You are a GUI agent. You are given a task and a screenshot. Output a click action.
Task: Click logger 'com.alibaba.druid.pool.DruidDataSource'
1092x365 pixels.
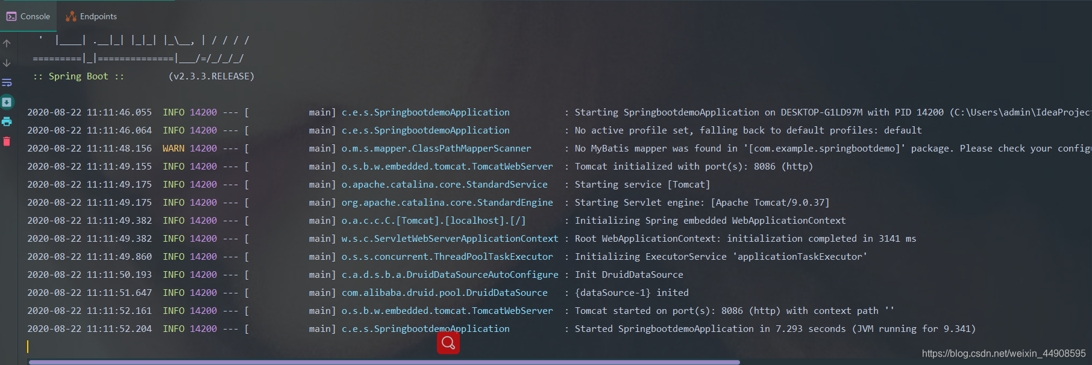pyautogui.click(x=445, y=293)
